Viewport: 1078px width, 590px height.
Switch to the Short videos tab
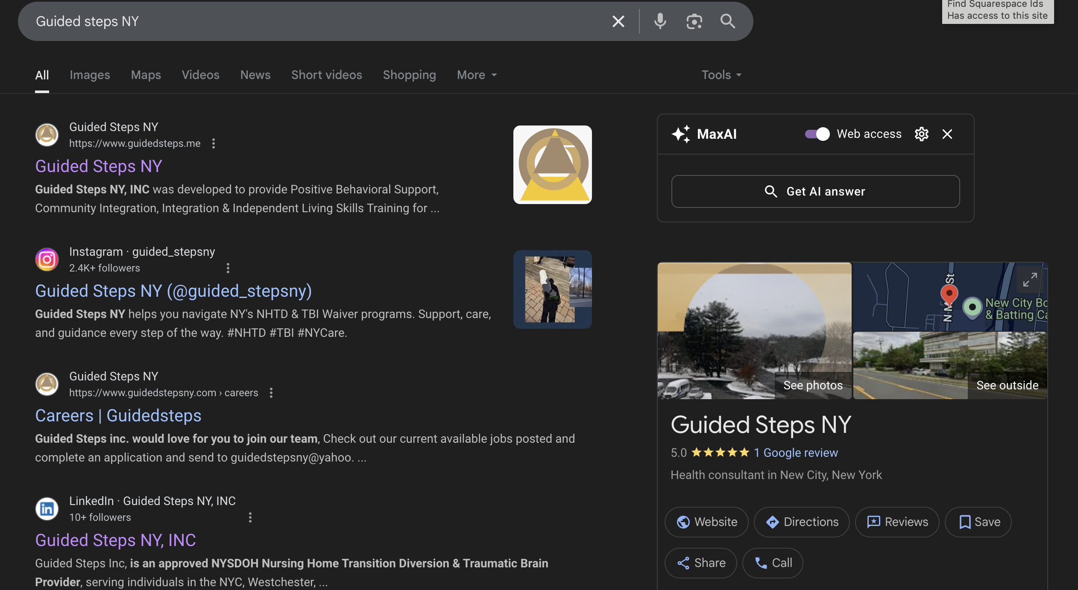point(326,75)
